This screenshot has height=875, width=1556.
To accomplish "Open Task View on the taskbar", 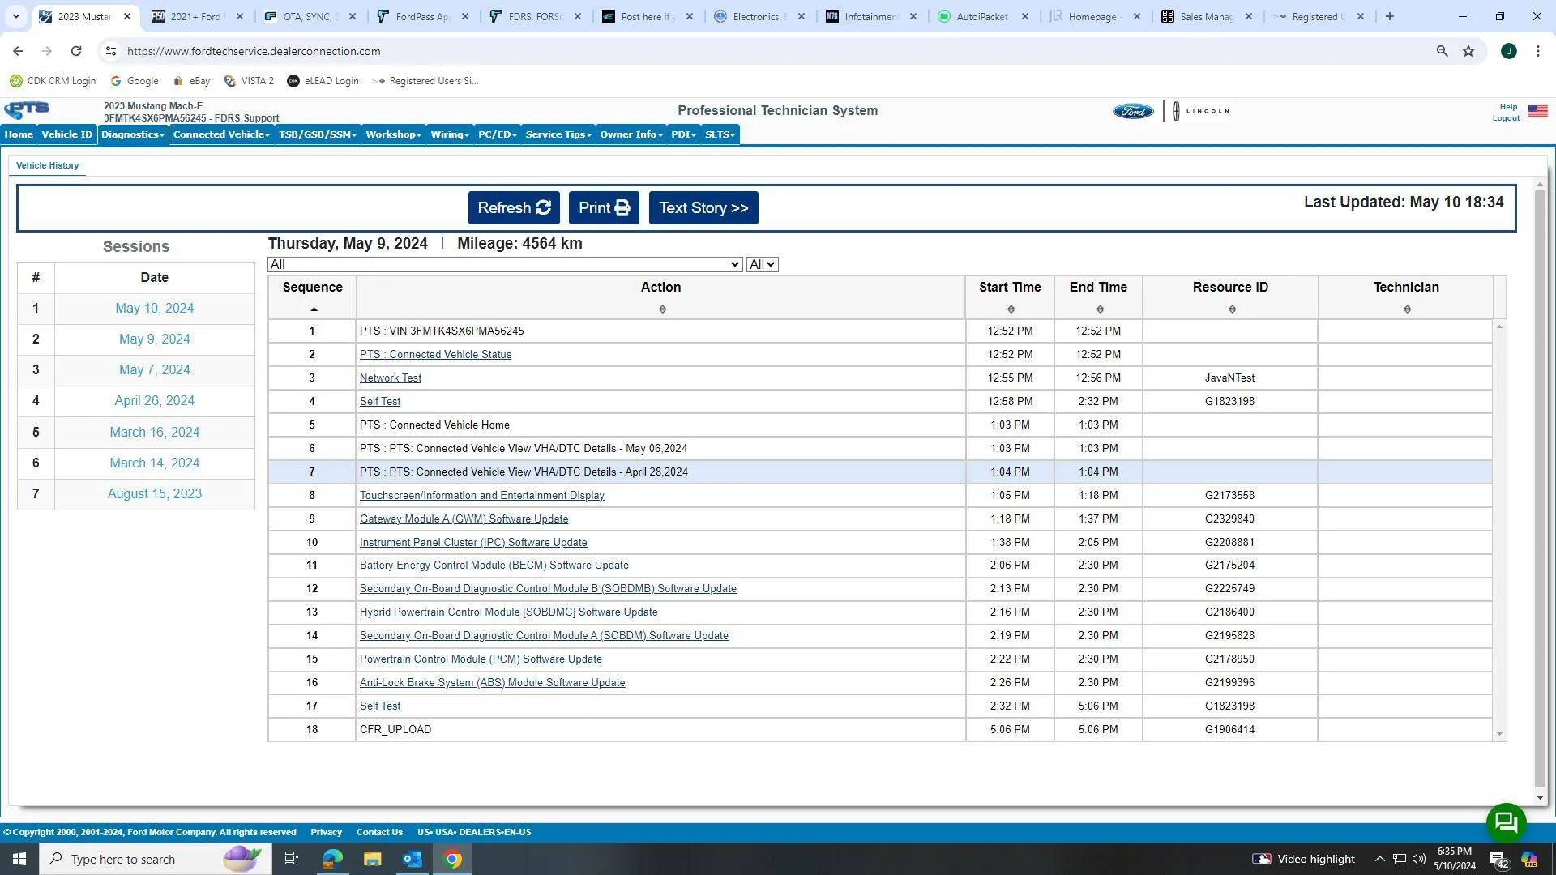I will 292,859.
